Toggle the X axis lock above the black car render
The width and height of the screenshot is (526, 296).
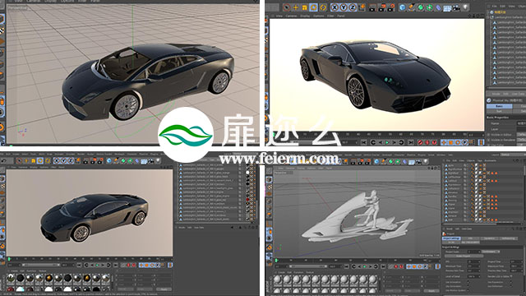point(335,7)
